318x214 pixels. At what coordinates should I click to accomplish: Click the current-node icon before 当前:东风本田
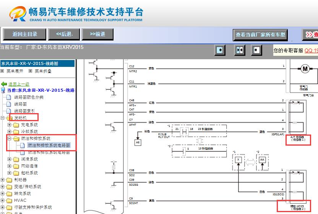point(3,90)
